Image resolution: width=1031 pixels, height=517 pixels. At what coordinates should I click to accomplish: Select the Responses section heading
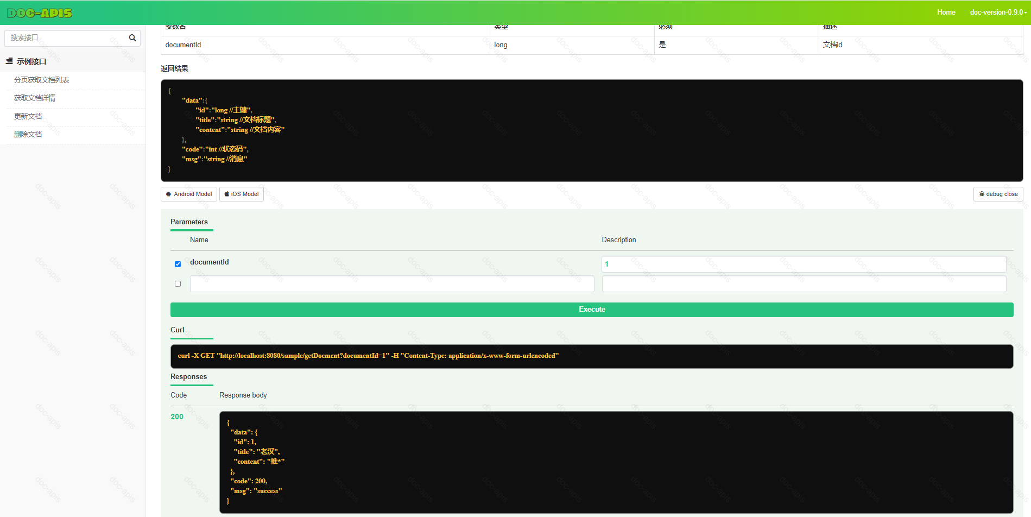pos(188,377)
